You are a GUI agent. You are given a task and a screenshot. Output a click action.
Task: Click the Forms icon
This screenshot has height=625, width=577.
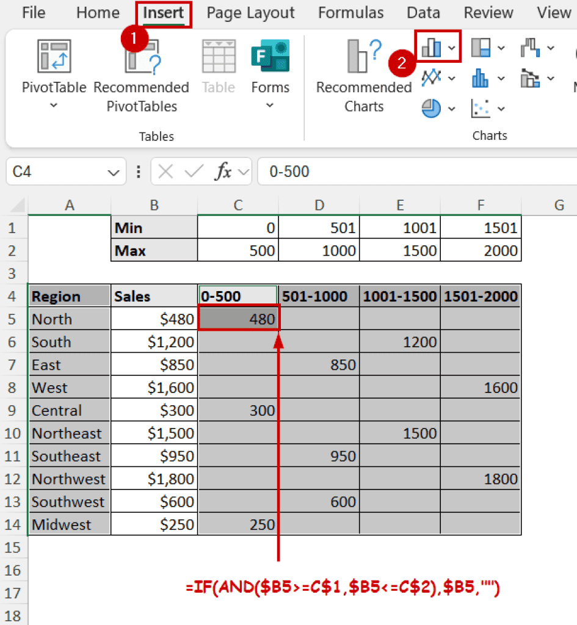270,58
